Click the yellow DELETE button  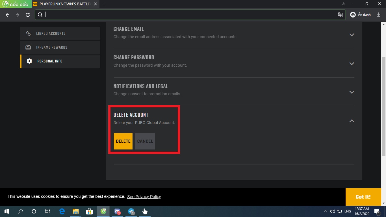(123, 141)
